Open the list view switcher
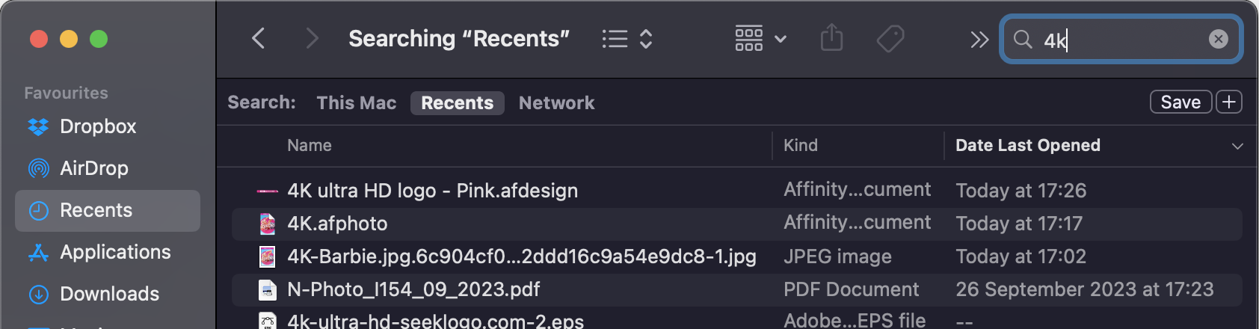Image resolution: width=1259 pixels, height=329 pixels. 628,39
